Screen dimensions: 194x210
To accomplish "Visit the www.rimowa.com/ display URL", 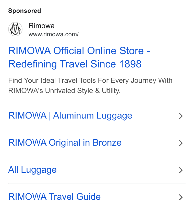I will [54, 34].
